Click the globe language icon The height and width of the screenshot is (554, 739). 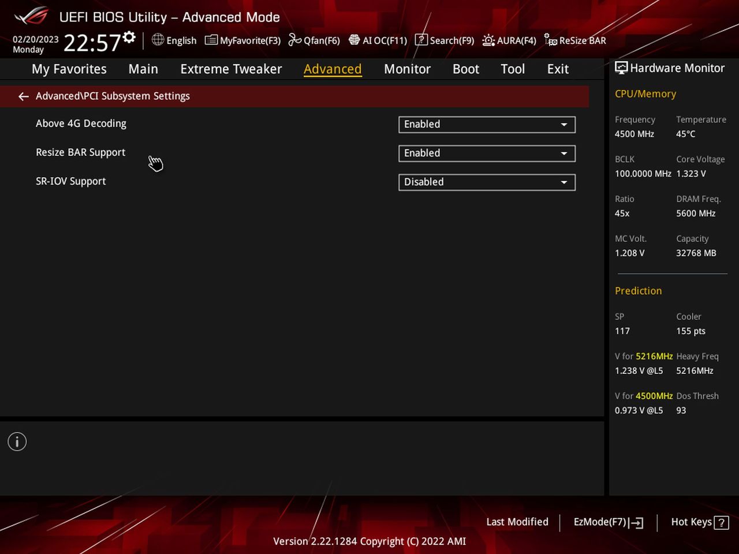158,39
